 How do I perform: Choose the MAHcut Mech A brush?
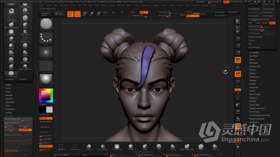point(25,67)
